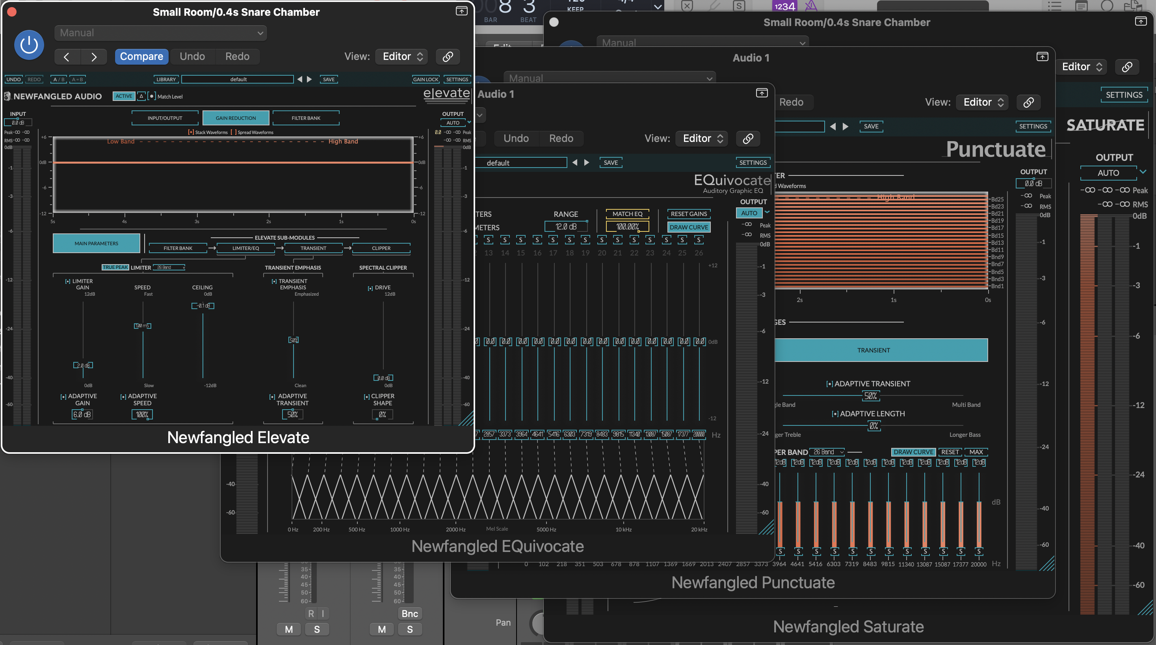
Task: Click MATCH EQ button in EQuivocate
Action: click(627, 214)
